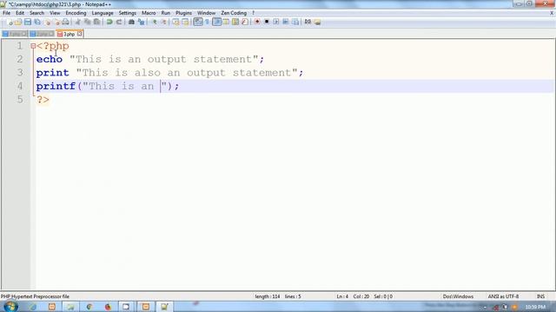Open Find with the binoculars icon
Viewport: 556px width, 312px height.
[x=131, y=22]
